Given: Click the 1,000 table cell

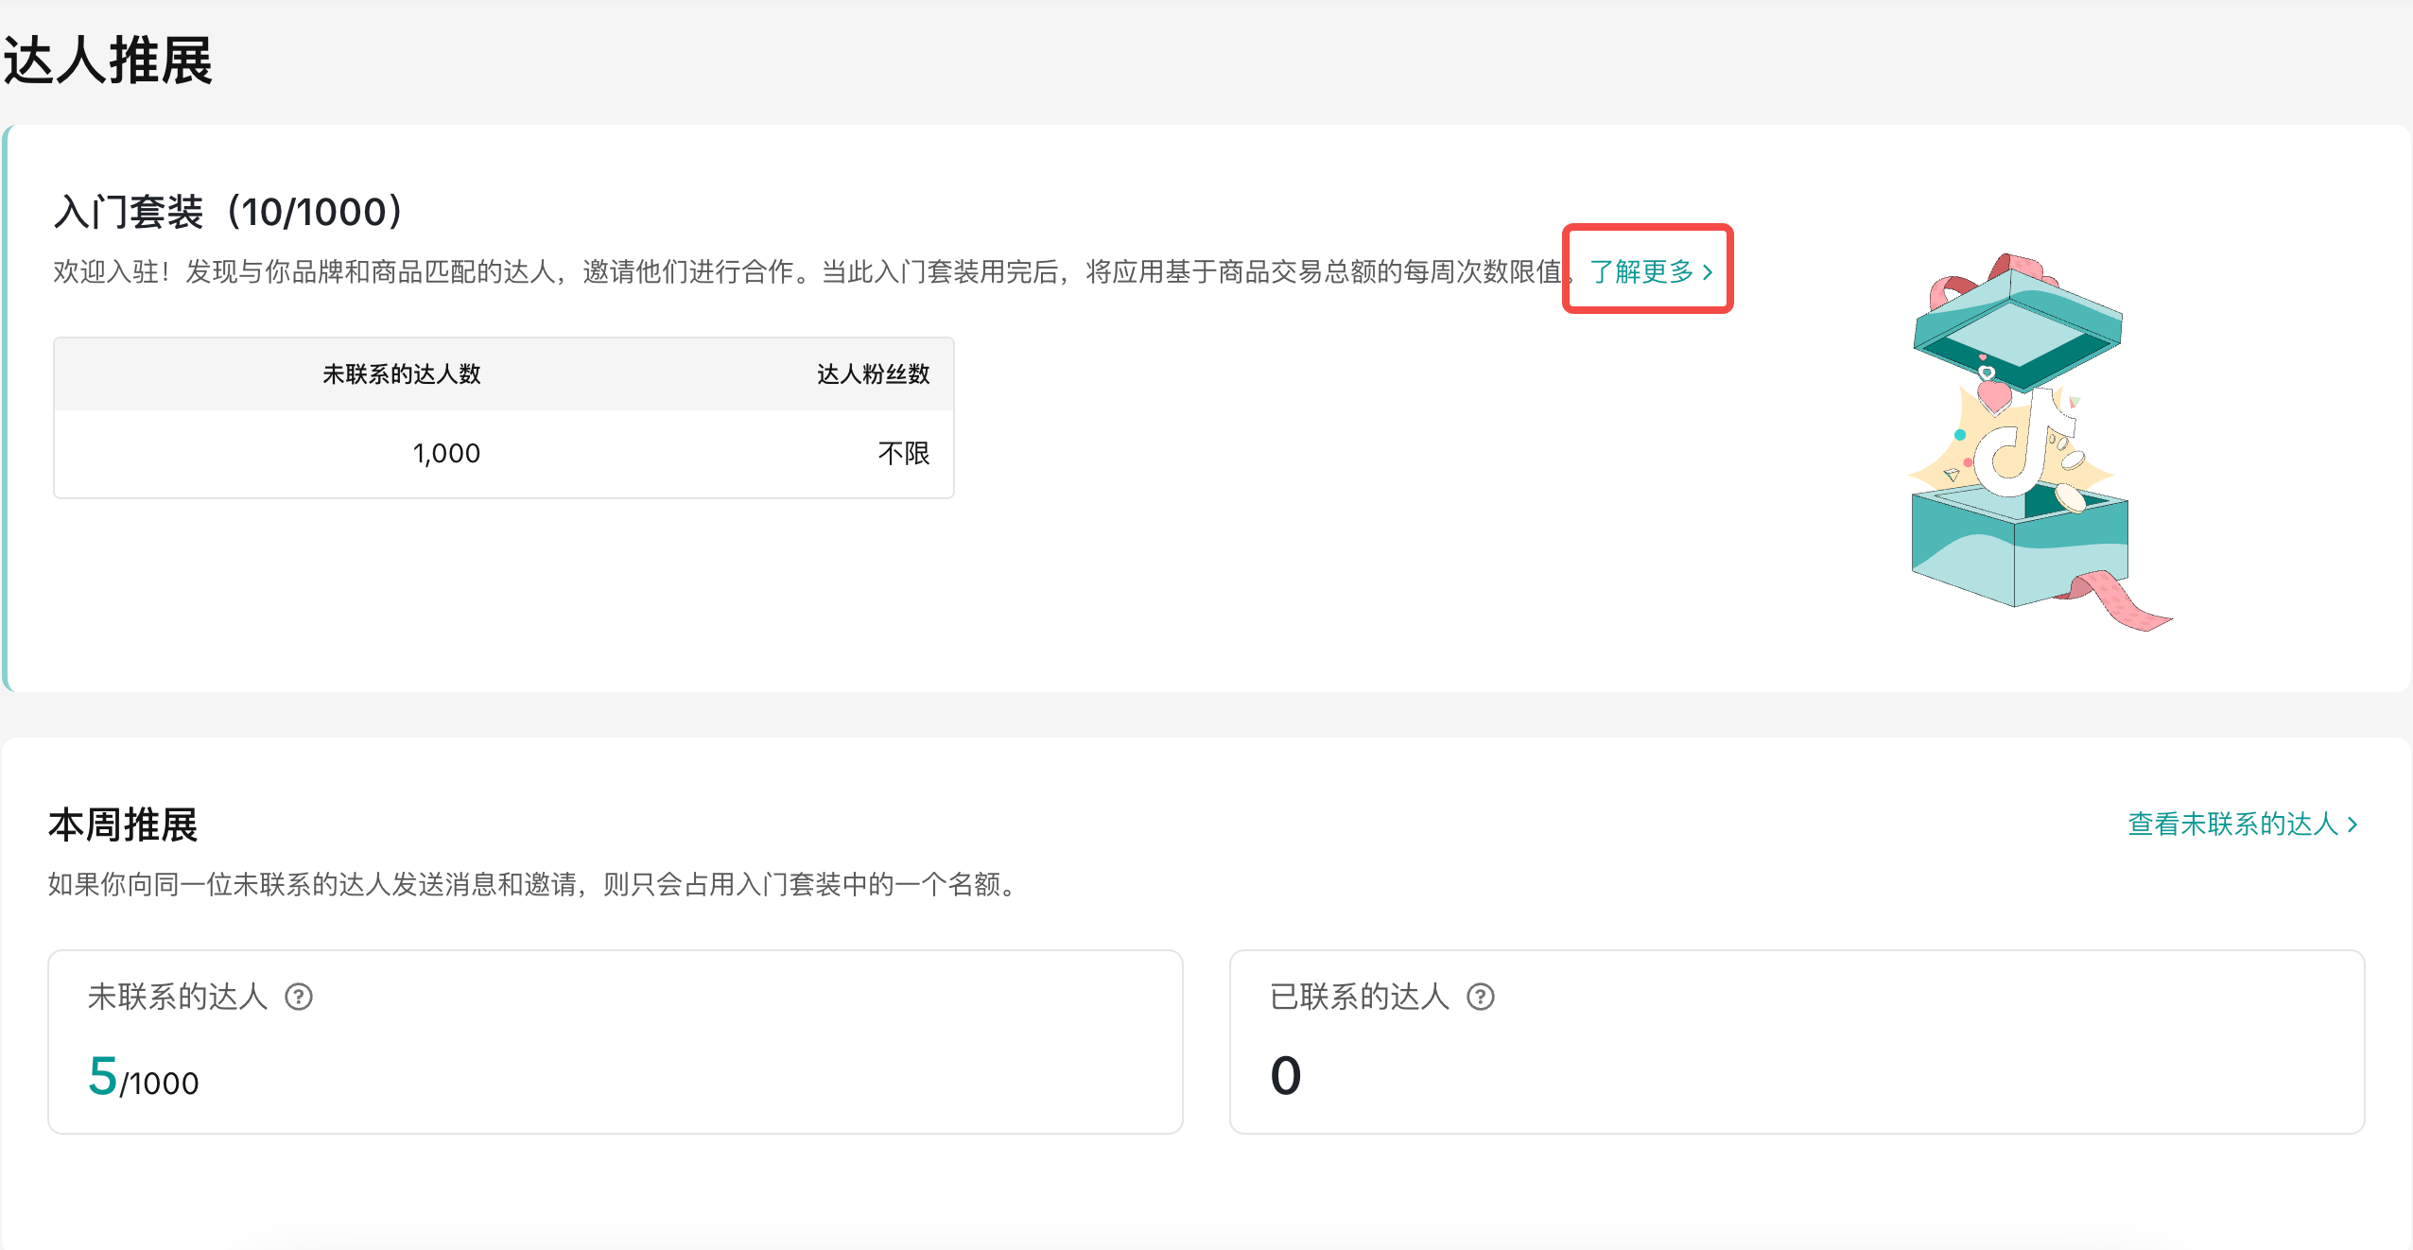Looking at the screenshot, I should 446,454.
